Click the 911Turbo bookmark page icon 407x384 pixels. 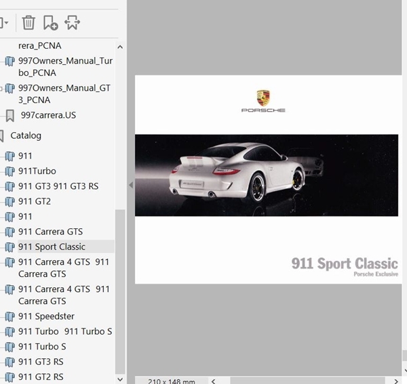10,171
